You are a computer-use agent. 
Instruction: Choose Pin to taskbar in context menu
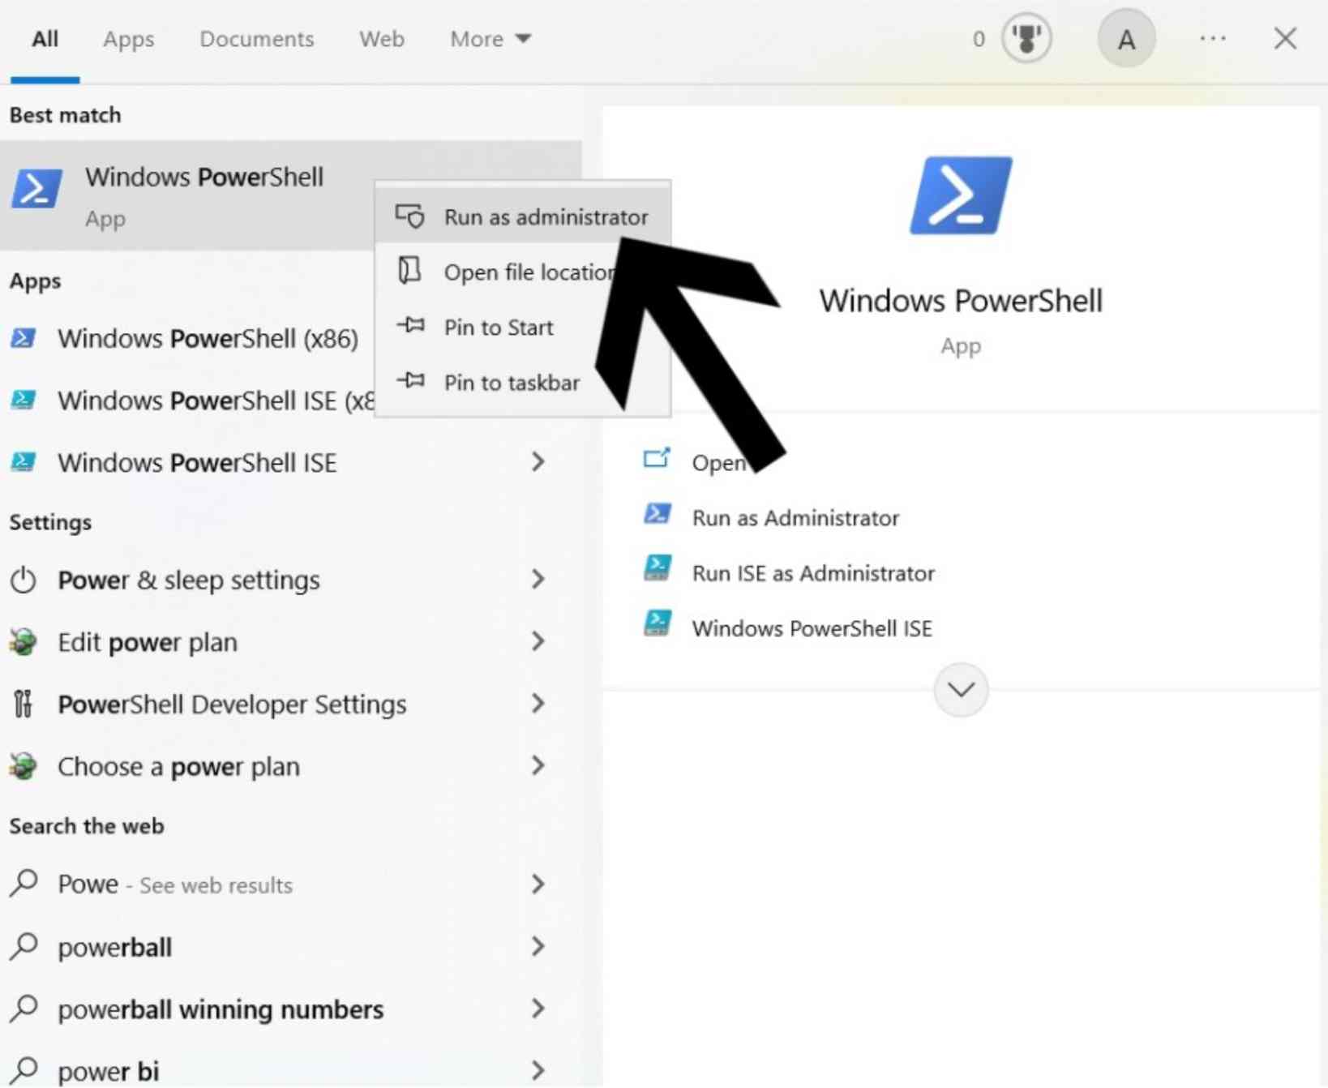point(523,382)
